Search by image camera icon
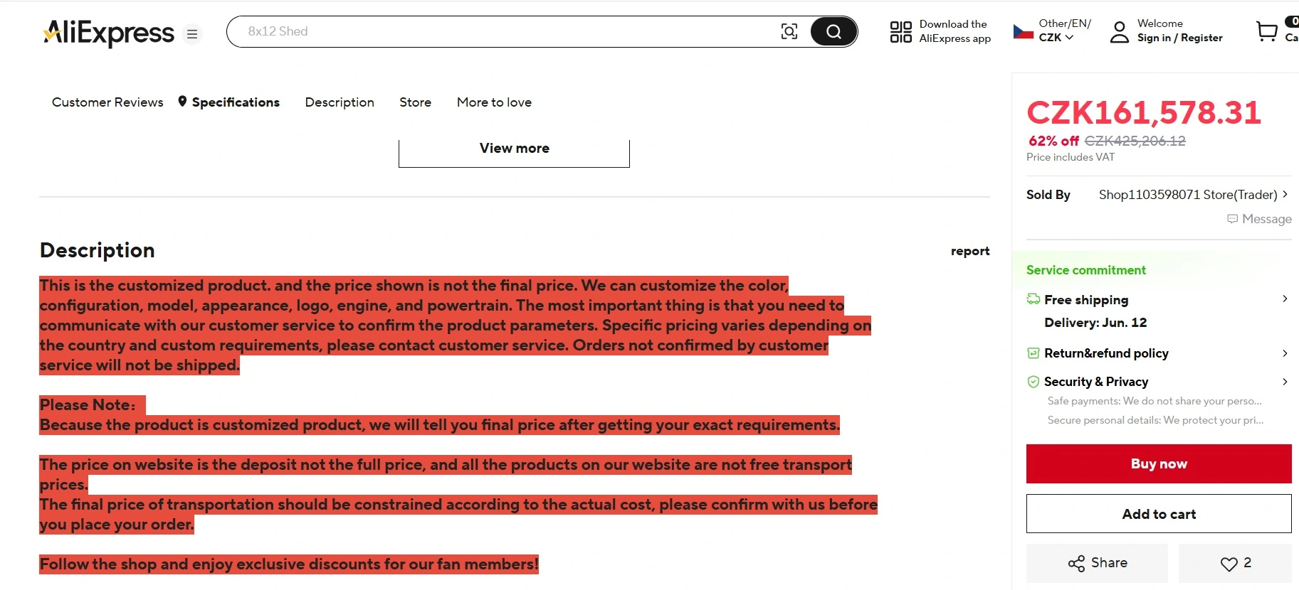Viewport: 1299px width, 590px height. [x=789, y=31]
